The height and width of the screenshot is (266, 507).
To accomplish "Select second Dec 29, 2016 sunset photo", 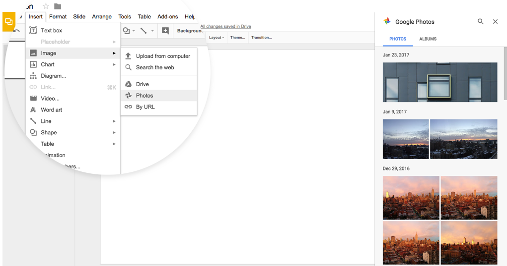I will click(469, 198).
